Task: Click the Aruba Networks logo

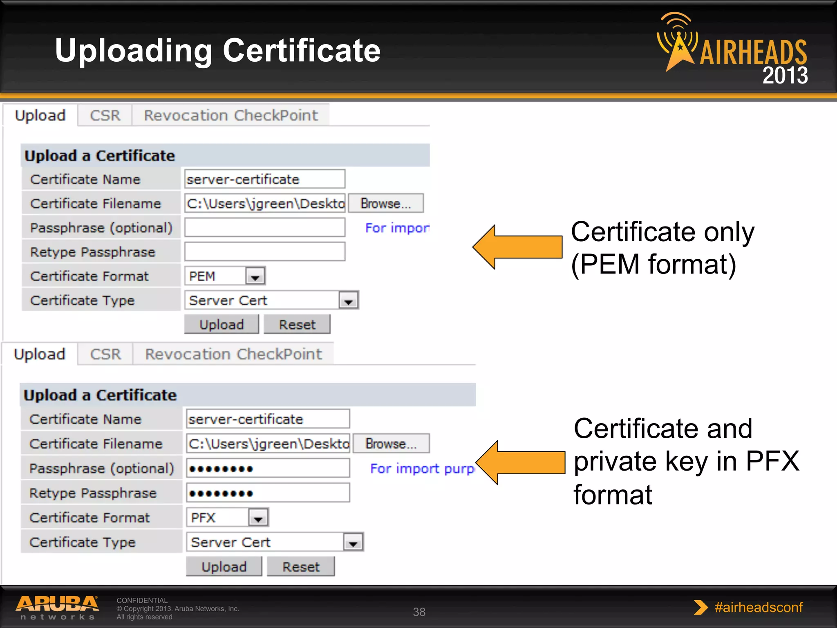Action: [x=57, y=608]
